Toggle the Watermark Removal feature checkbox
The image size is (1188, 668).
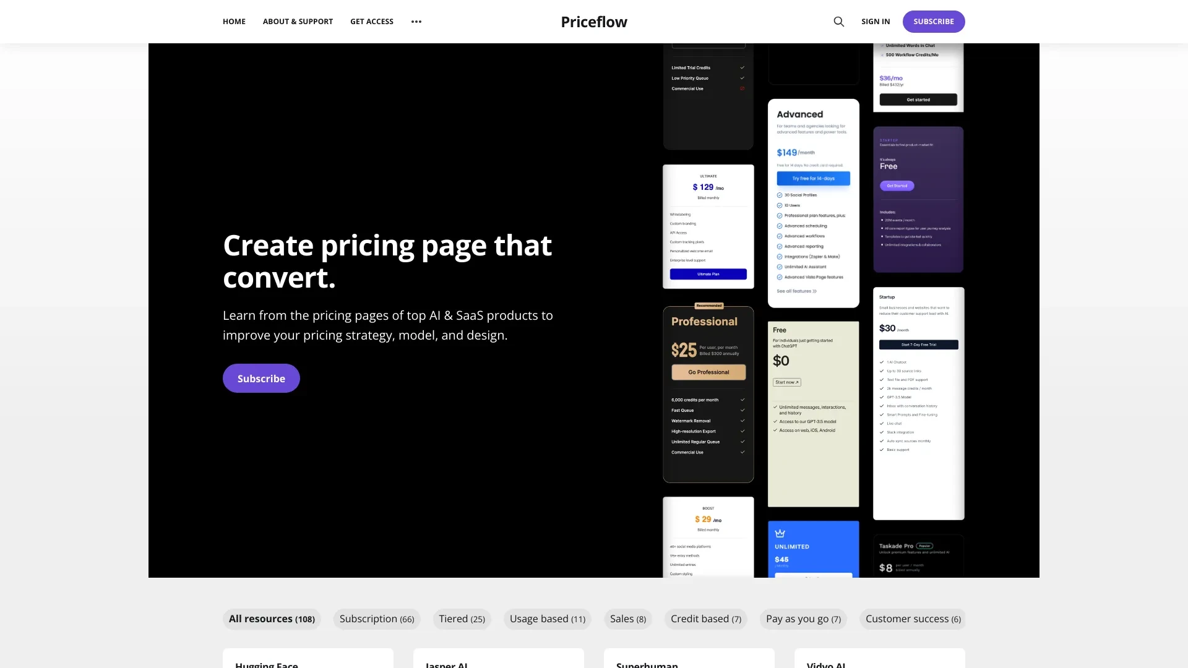[x=742, y=421]
